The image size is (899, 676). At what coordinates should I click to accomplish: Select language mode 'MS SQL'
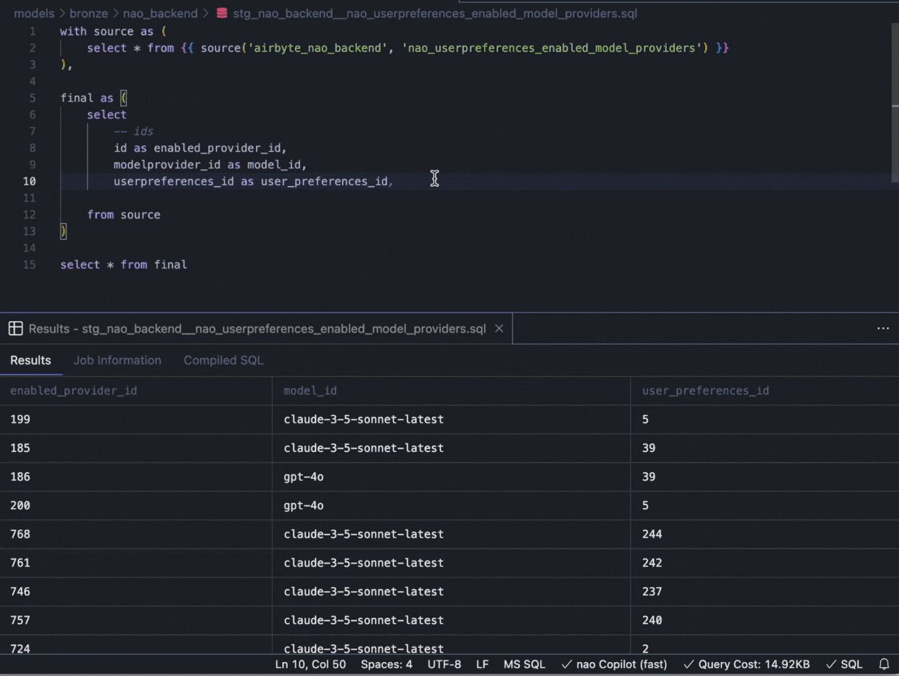[x=524, y=664]
